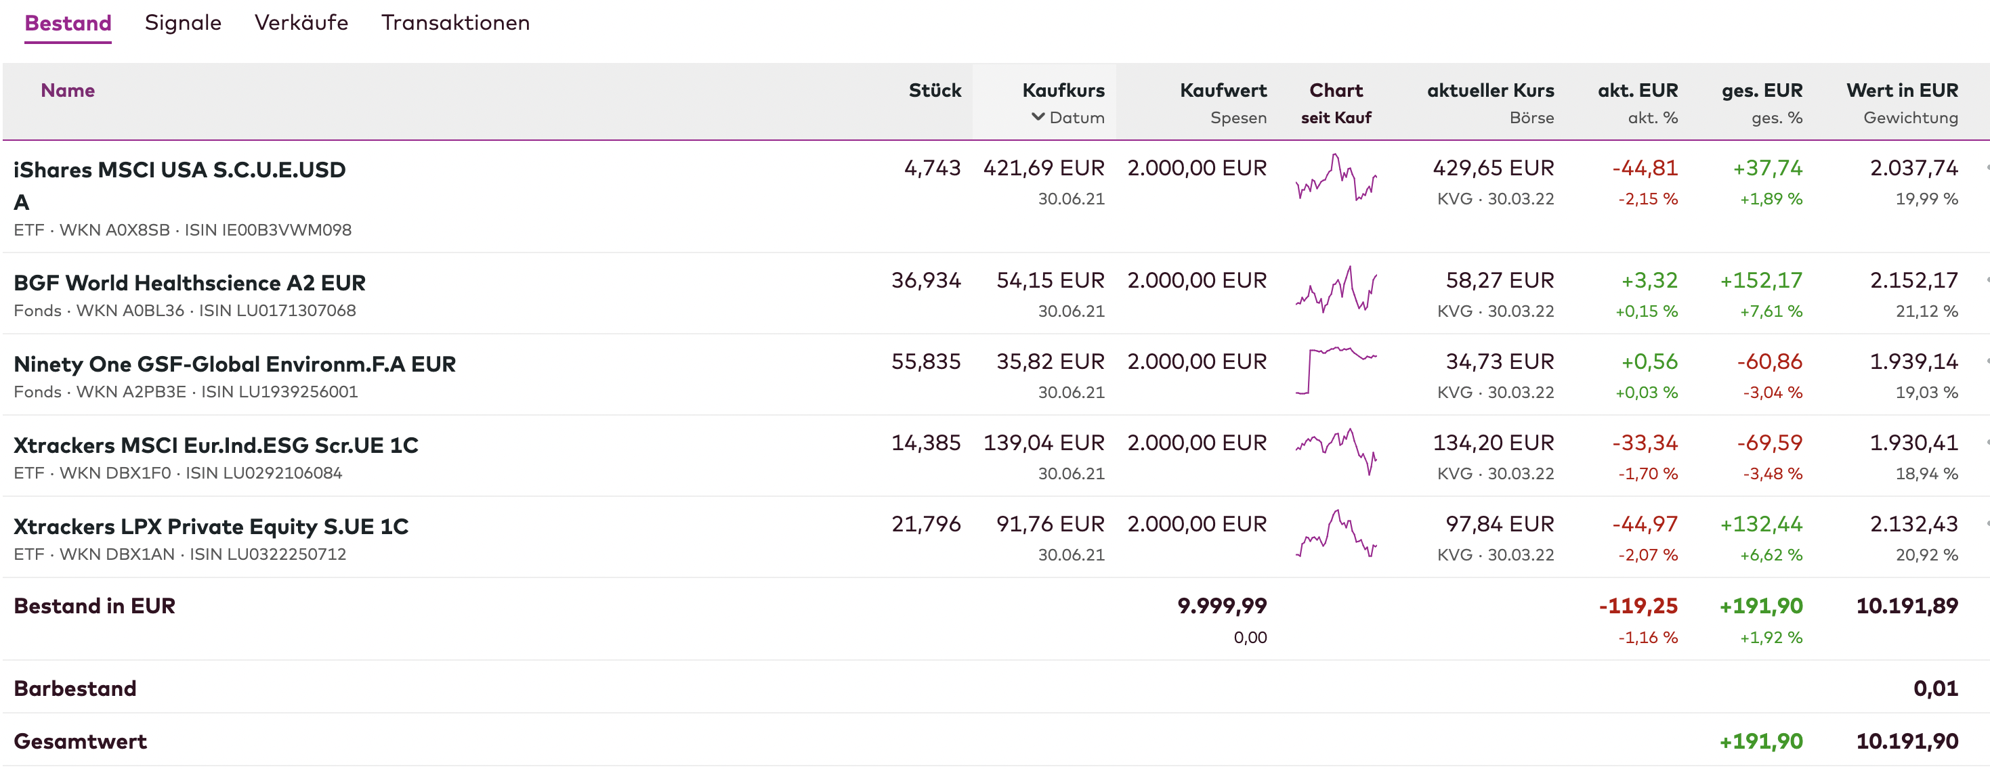Open the Xtrackers LPX Private Equity sparkline chart

coord(1336,534)
